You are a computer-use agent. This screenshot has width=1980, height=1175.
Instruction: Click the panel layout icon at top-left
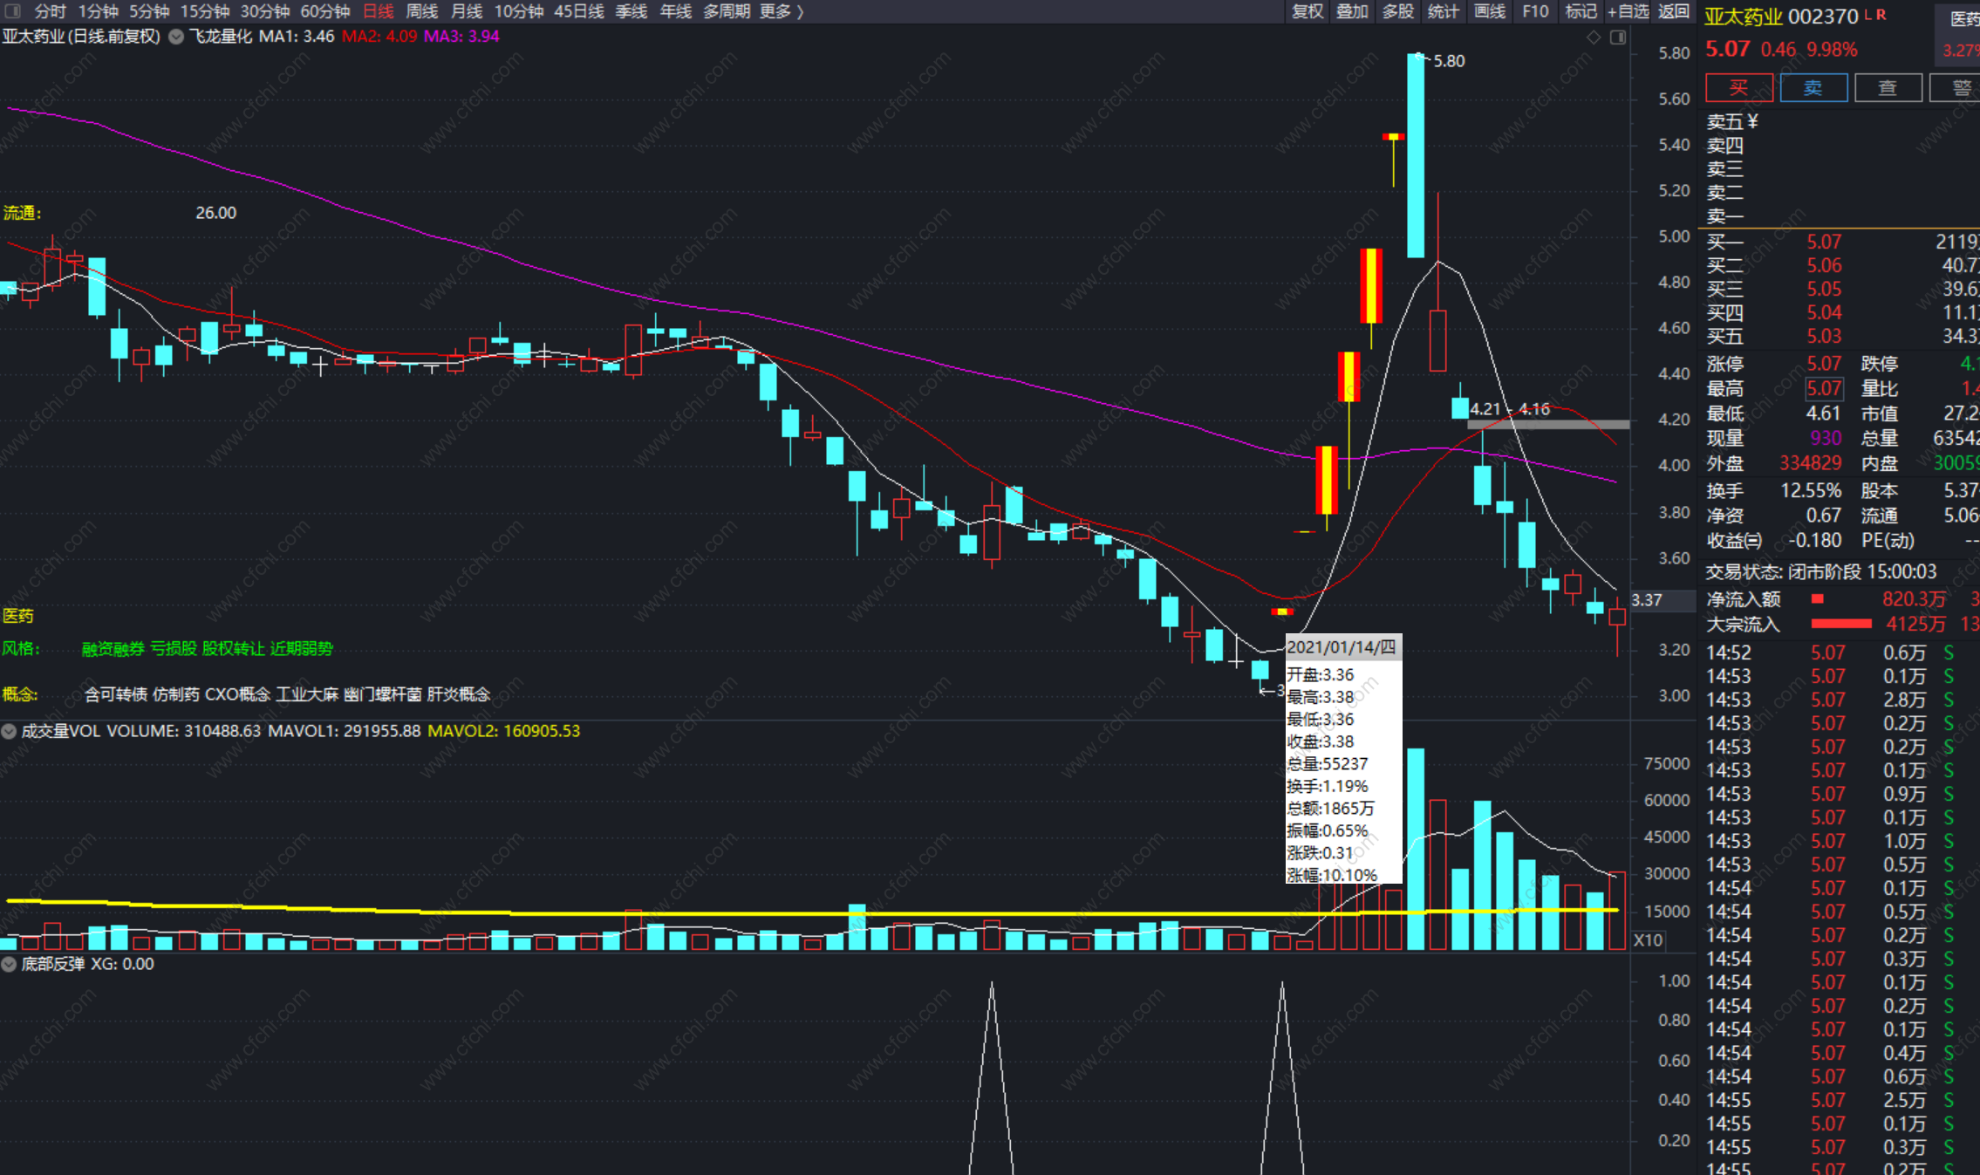coord(13,10)
